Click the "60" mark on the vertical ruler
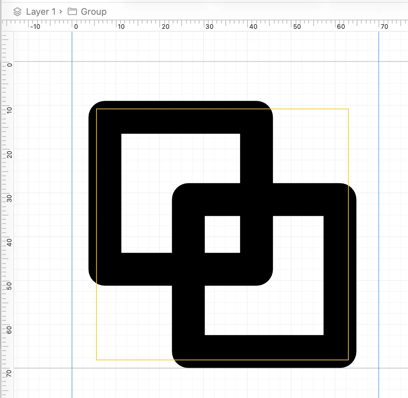Screen dimensions: 408x398 pyautogui.click(x=9, y=330)
